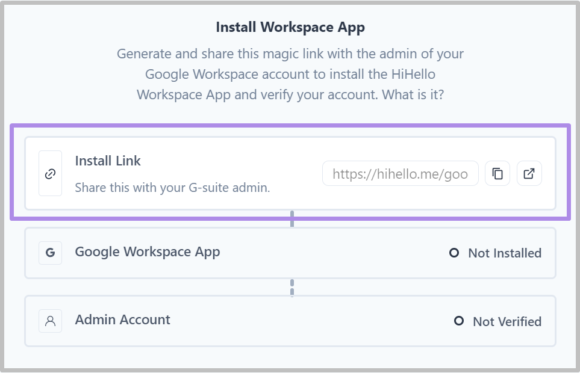Click the Admin Account person icon
The height and width of the screenshot is (373, 580).
(51, 321)
